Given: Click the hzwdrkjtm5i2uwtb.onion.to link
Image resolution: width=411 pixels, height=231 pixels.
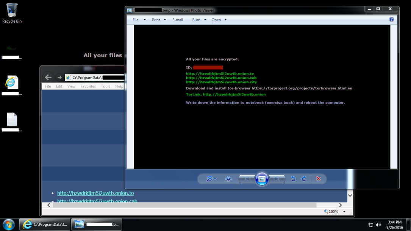Looking at the screenshot, I should click(x=95, y=193).
